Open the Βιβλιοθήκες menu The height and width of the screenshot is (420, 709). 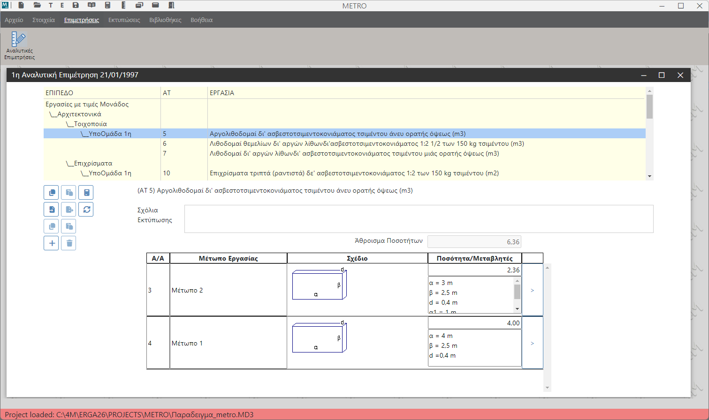click(x=165, y=20)
